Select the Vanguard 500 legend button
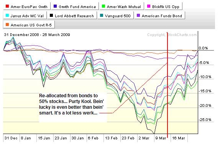 click(115, 16)
